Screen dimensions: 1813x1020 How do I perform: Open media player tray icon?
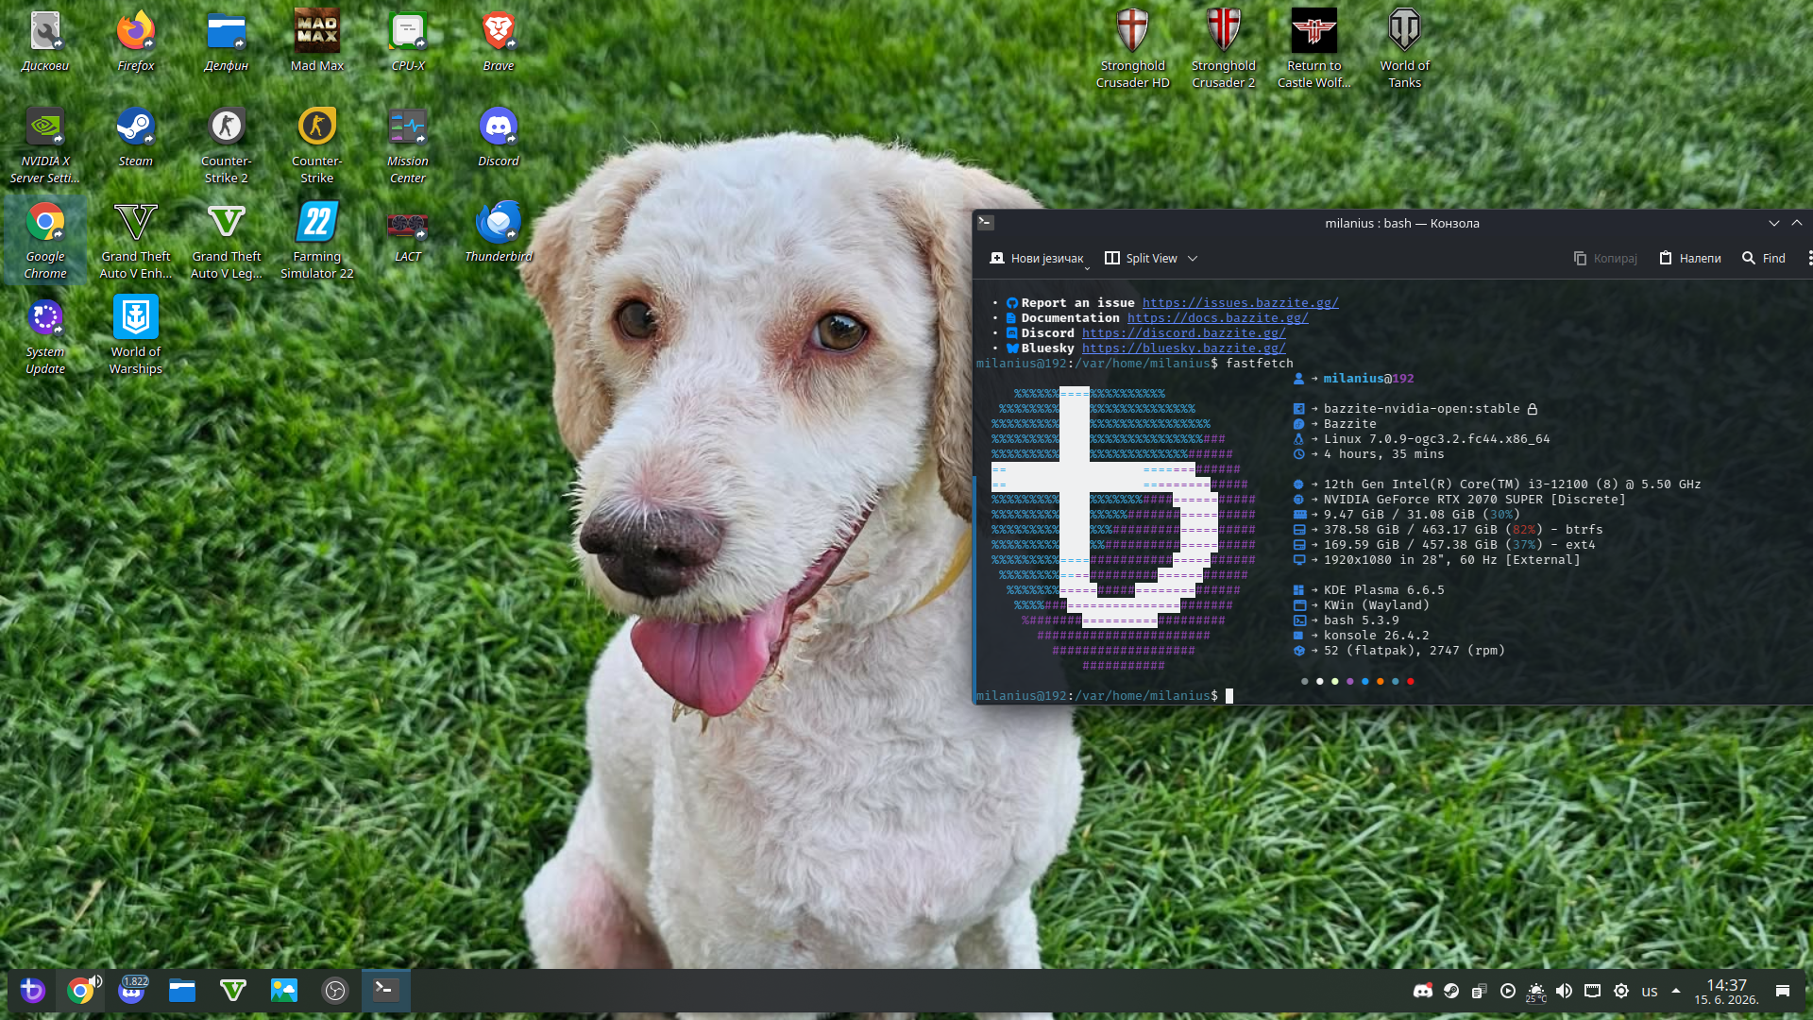pyautogui.click(x=1508, y=991)
